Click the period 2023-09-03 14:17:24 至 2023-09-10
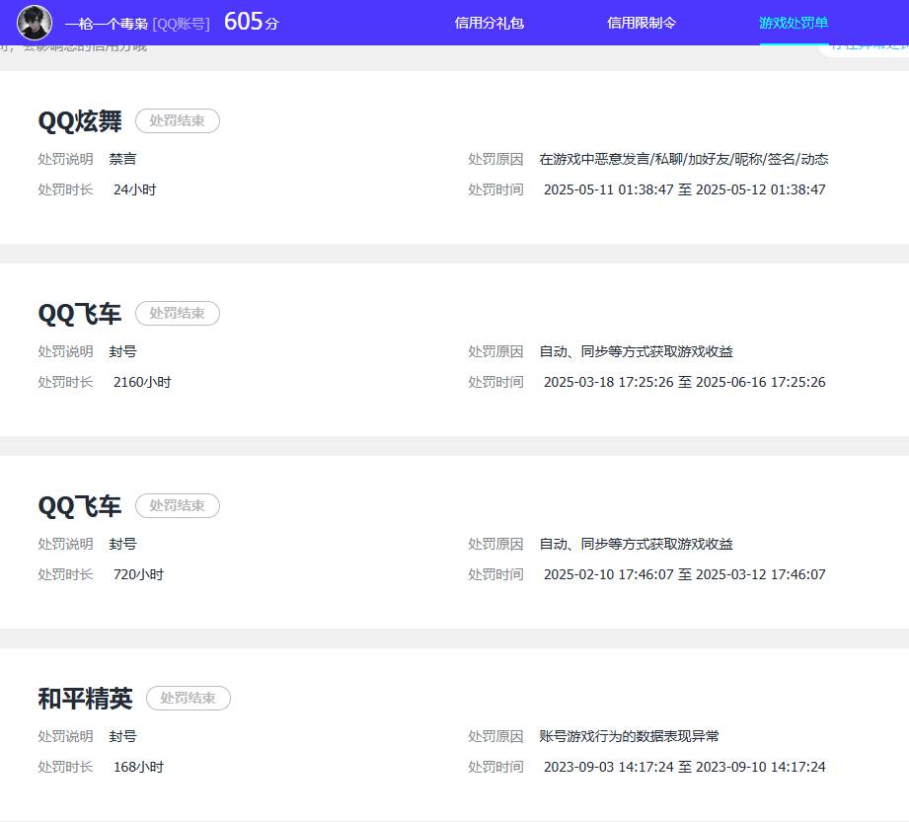Screen dimensions: 909x822 (685, 767)
